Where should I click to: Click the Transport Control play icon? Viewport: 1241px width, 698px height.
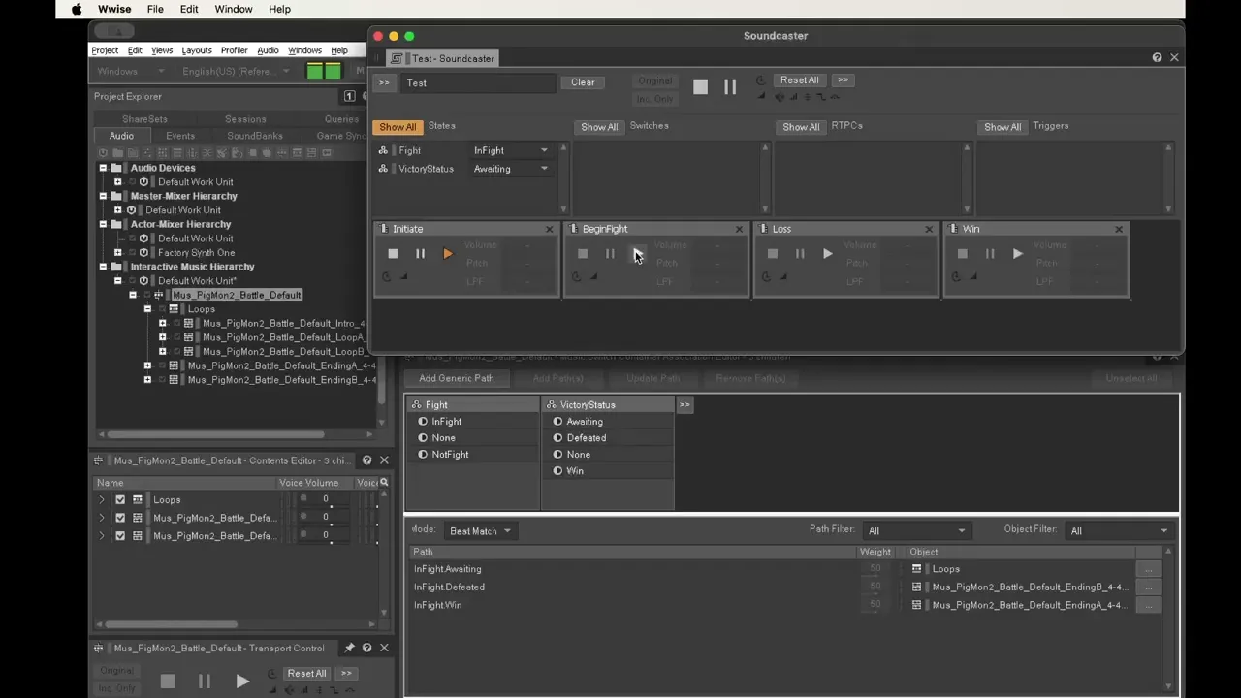click(x=241, y=682)
